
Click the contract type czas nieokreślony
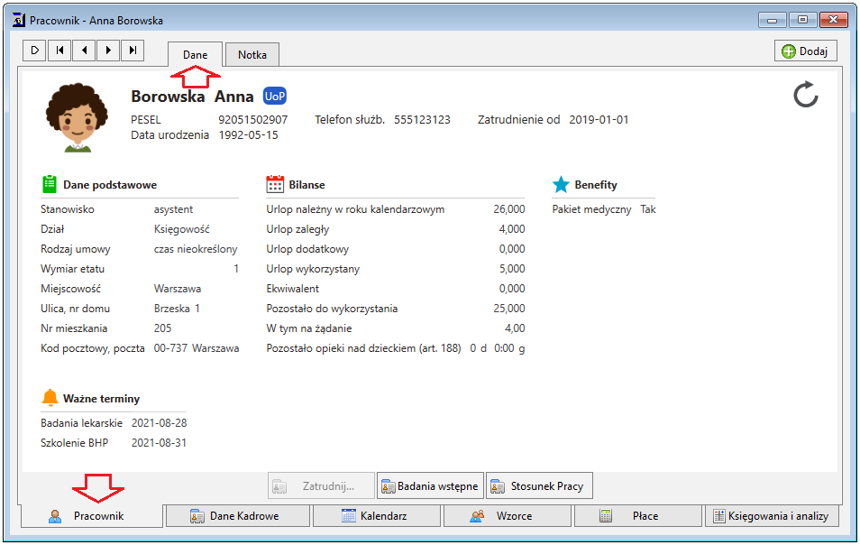[x=196, y=249]
